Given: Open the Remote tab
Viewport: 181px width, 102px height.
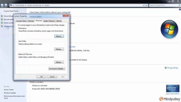Looking at the screenshot, I should pos(59,21).
